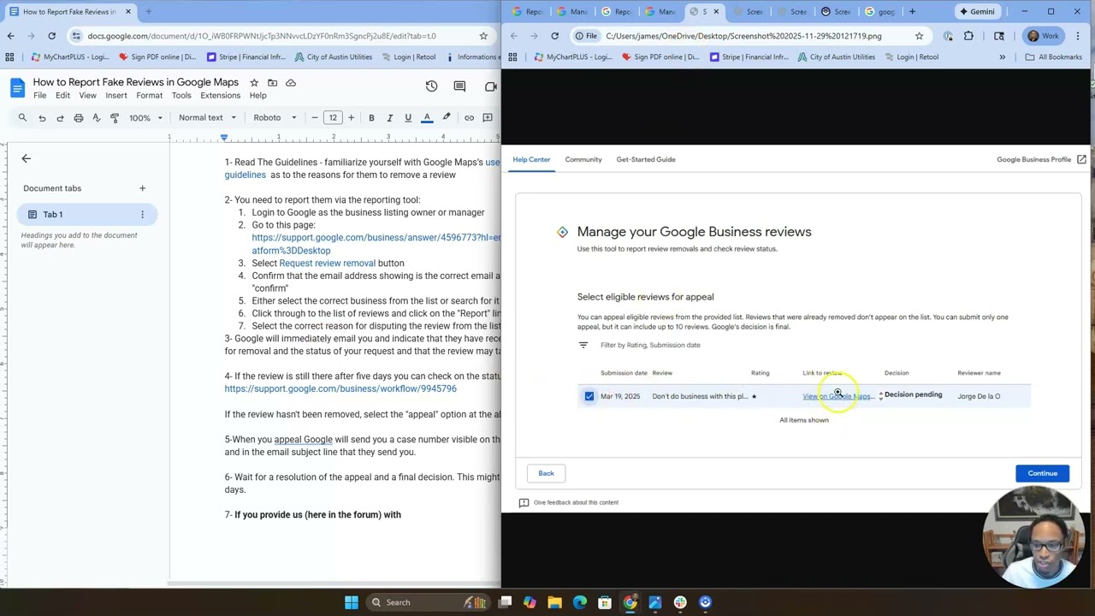The height and width of the screenshot is (616, 1095).
Task: Check the document's cloud save status icon
Action: point(291,83)
